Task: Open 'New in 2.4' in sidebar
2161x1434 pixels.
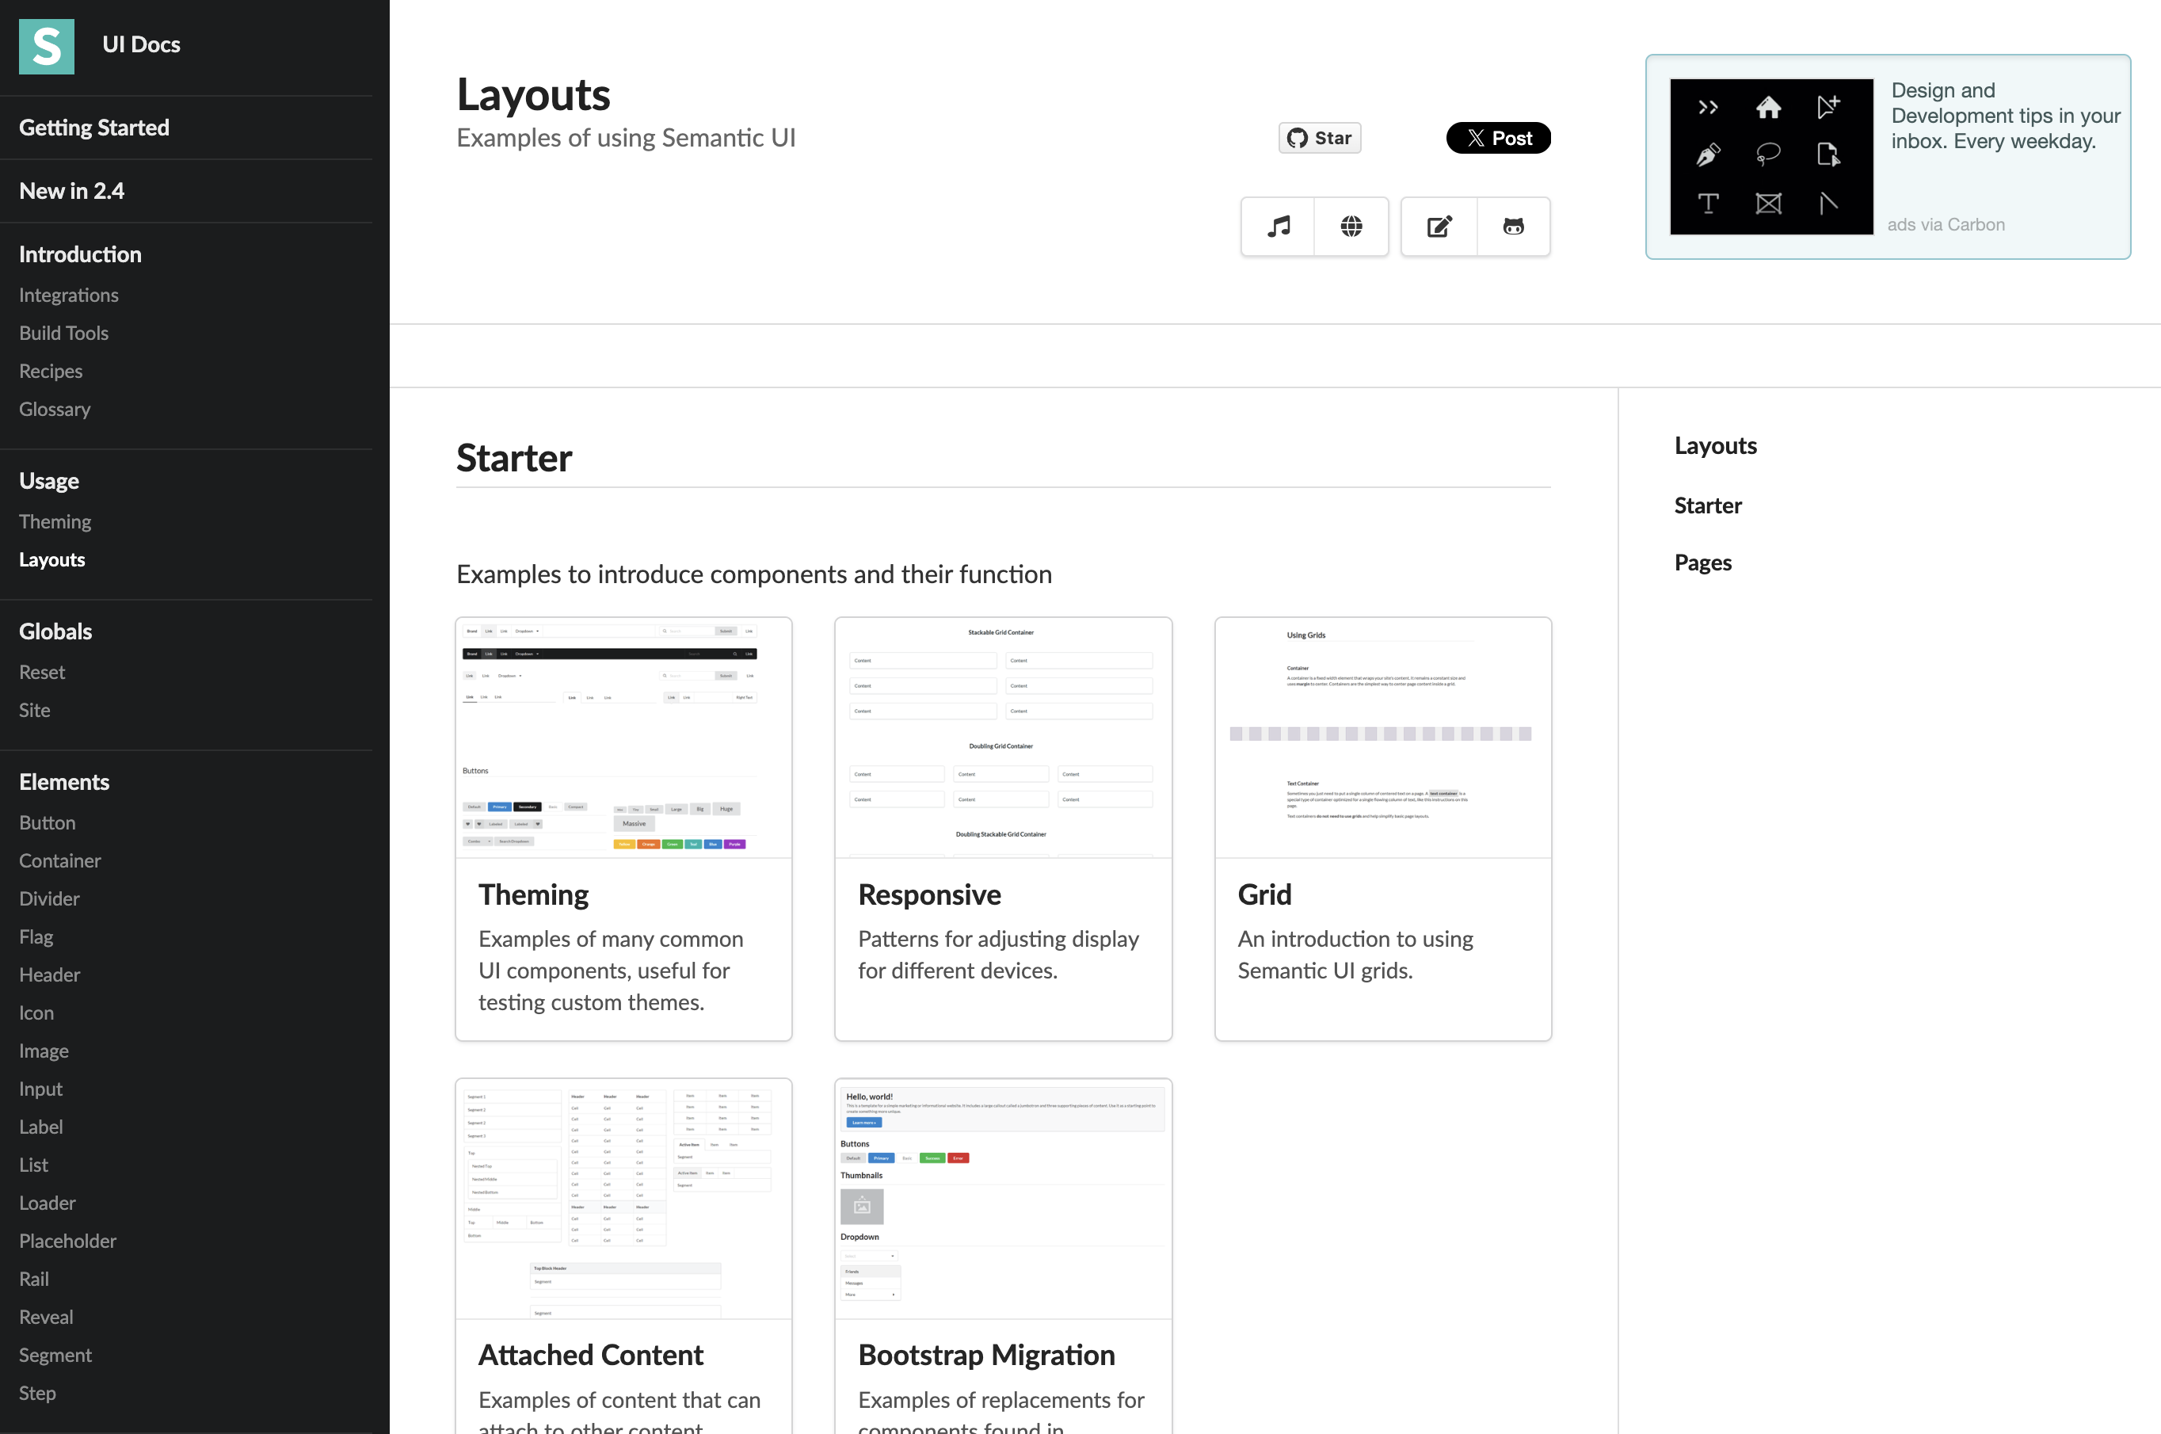Action: tap(71, 191)
